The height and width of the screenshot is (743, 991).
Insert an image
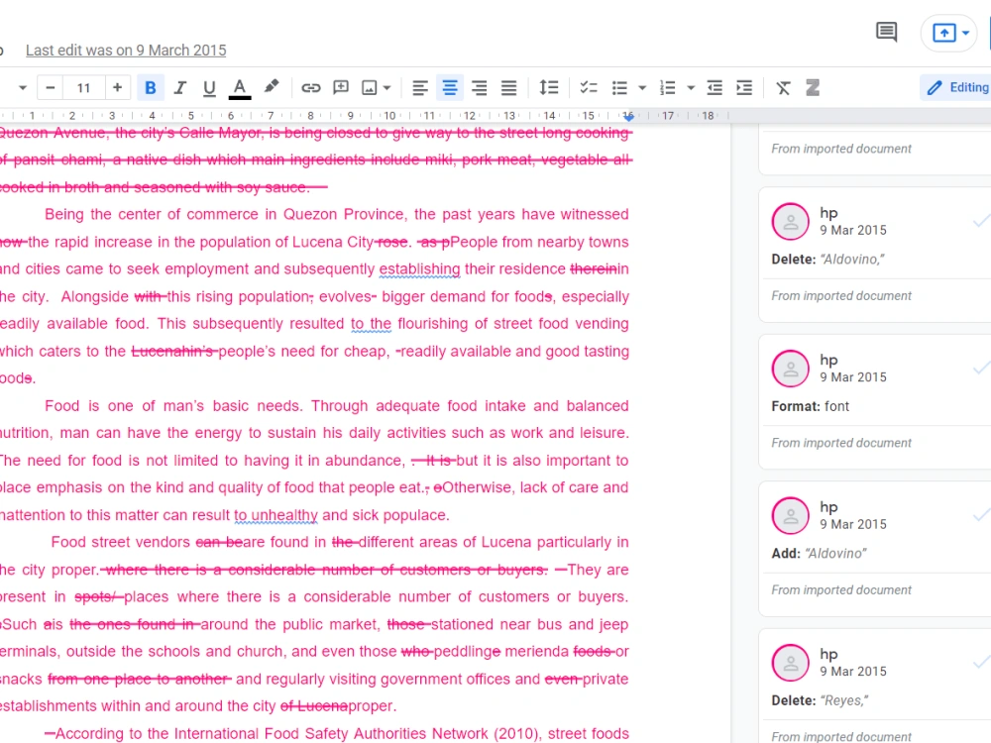click(x=371, y=87)
